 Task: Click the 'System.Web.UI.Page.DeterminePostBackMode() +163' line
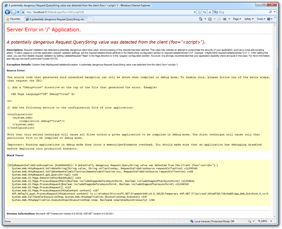point(46,178)
